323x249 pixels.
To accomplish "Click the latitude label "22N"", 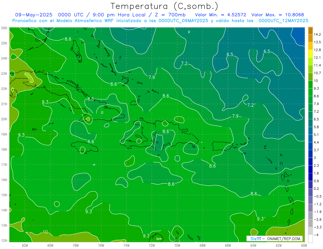I will click(4, 89).
